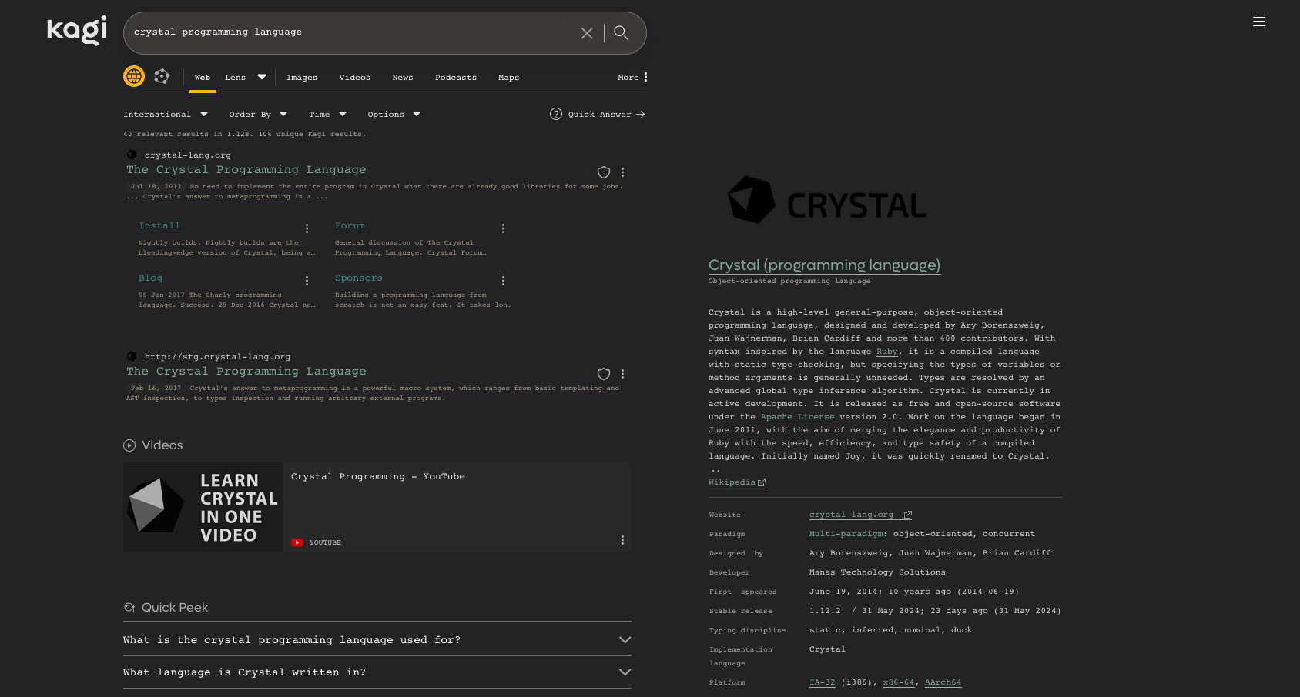Open the hamburger menu in the top right

(x=1259, y=22)
